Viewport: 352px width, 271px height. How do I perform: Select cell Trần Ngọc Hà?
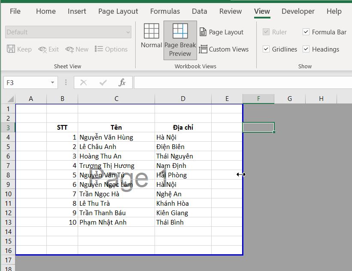coord(116,194)
